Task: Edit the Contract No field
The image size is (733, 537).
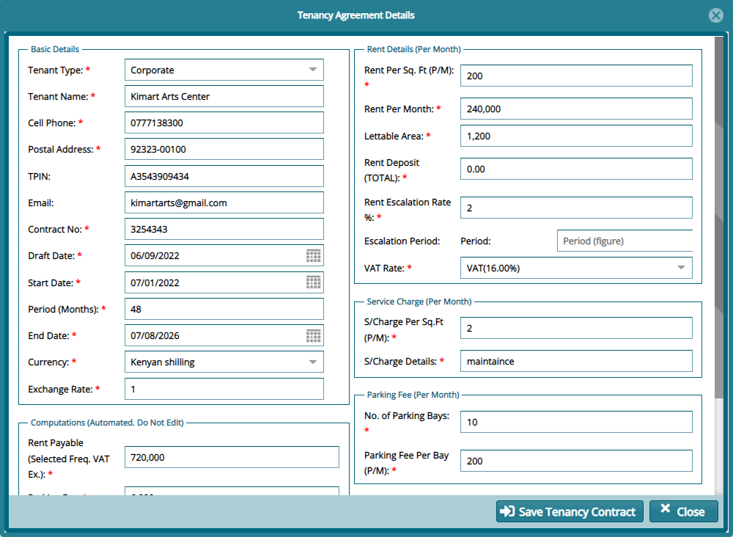Action: coord(224,229)
